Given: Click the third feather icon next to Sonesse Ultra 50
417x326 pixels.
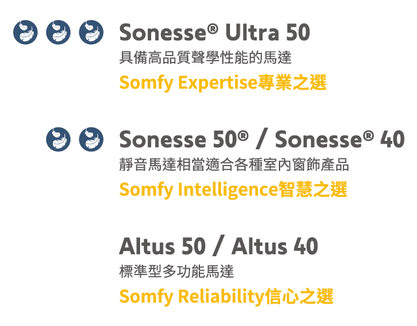Looking at the screenshot, I should pyautogui.click(x=91, y=32).
